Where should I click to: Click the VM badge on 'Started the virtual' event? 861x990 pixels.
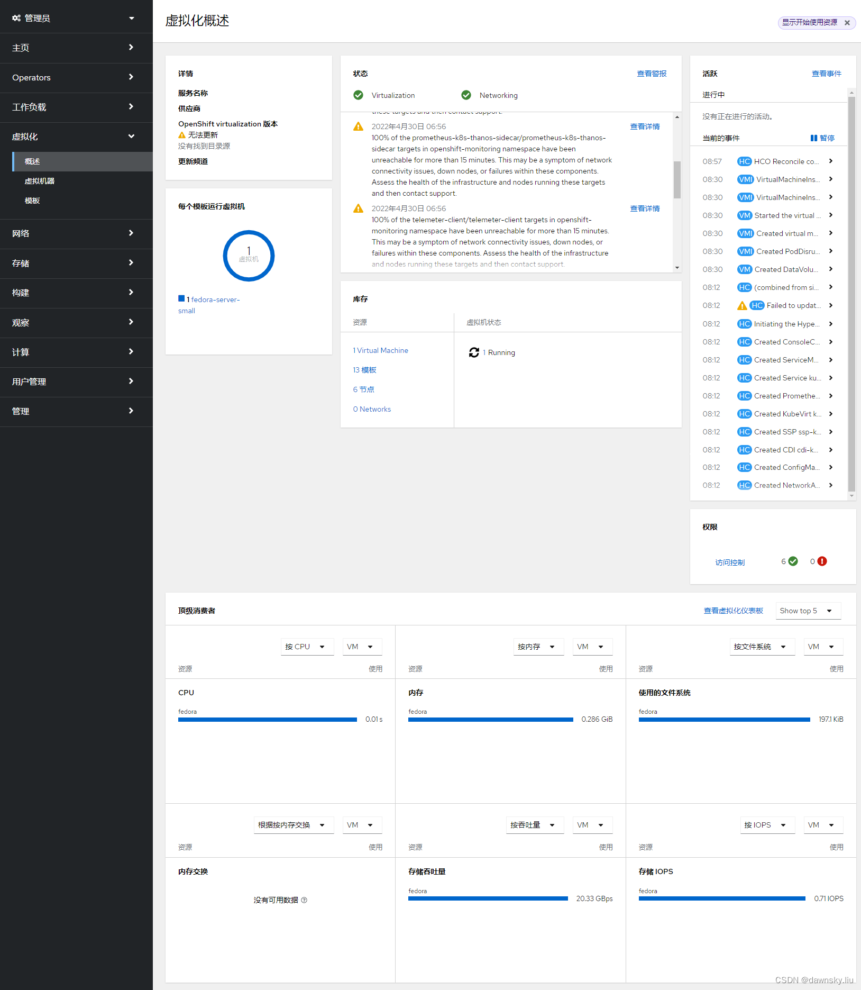[745, 215]
